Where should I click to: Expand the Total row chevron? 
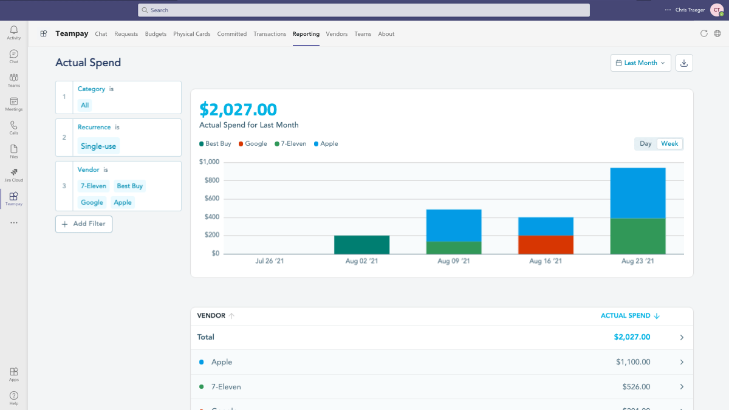tap(682, 337)
